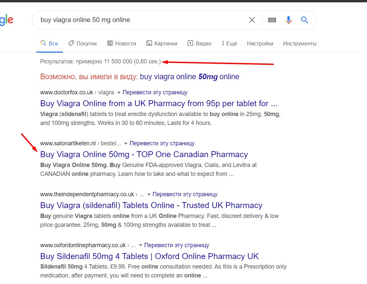Expand the Ещё more menu
Image resolution: width=367 pixels, height=284 pixels.
tap(230, 43)
